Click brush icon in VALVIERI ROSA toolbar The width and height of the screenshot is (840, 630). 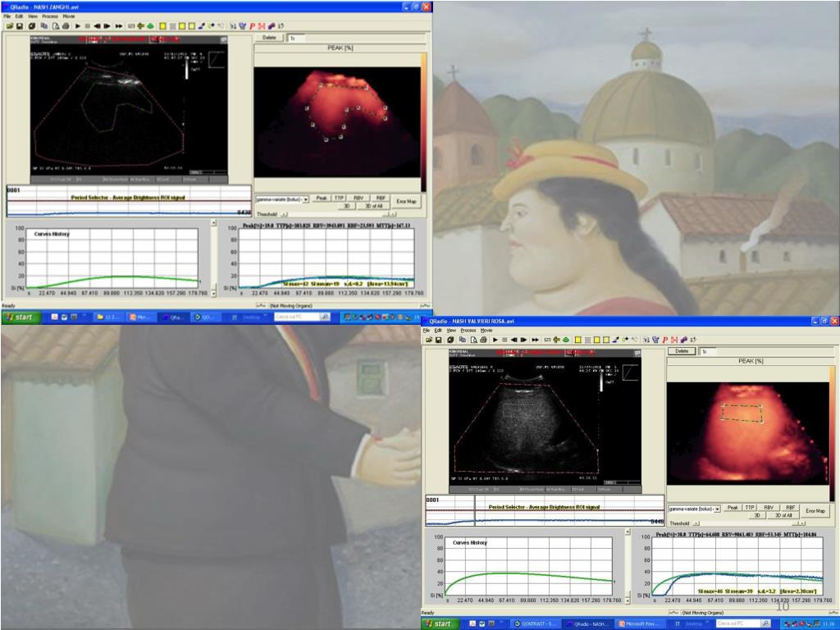click(x=616, y=340)
